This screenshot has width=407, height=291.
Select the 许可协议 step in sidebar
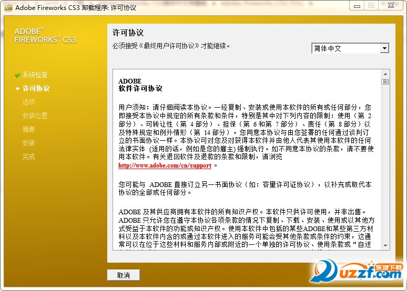(36, 88)
